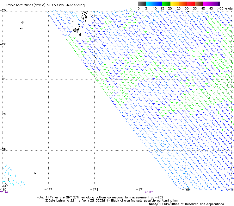Screen dimensions: 234x206
Task: Click the 'Data buffer is 22 hrs' note line
Action: (x=111, y=201)
